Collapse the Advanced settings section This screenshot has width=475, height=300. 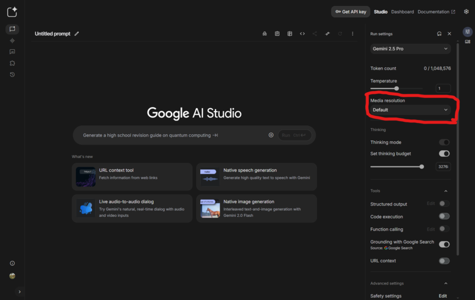446,283
